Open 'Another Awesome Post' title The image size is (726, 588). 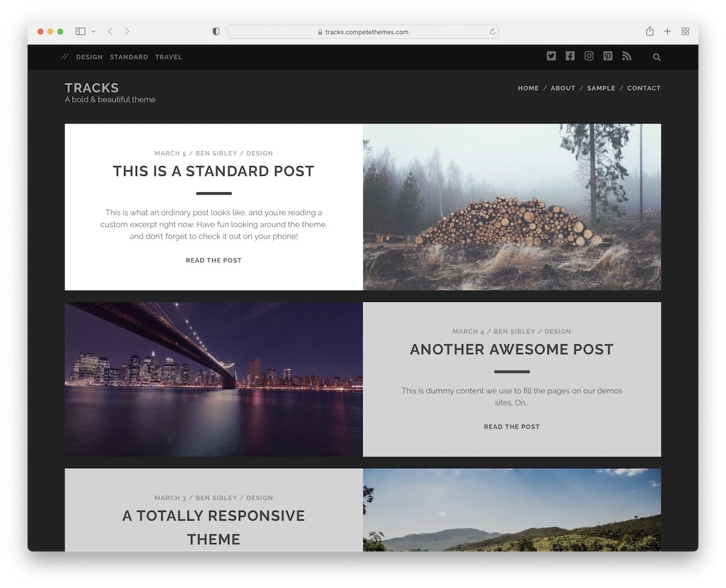coord(512,349)
